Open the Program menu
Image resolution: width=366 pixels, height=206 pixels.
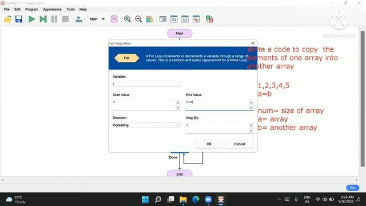(x=31, y=9)
